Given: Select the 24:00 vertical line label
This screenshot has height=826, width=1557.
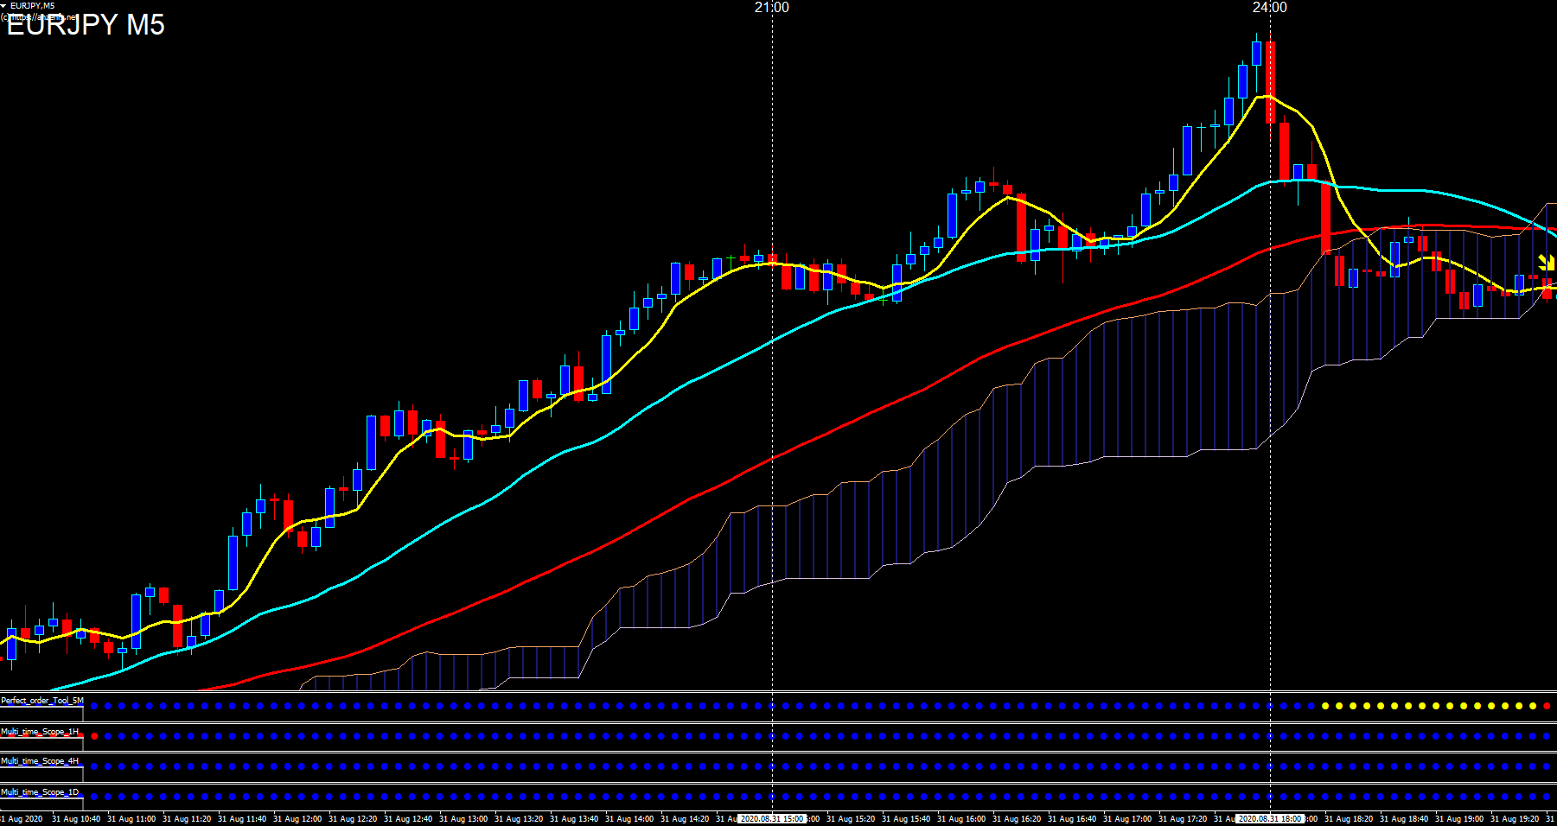Looking at the screenshot, I should [x=1270, y=8].
